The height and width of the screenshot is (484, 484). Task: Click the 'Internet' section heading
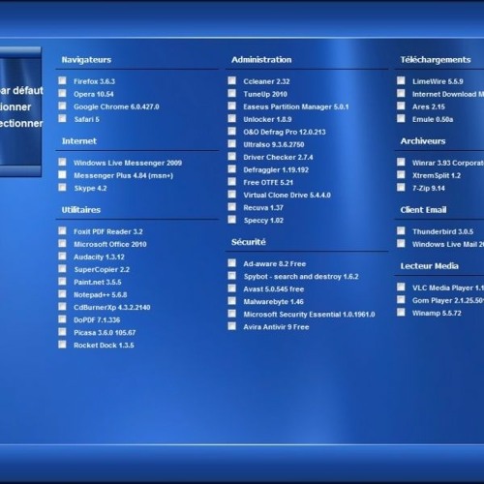pos(79,141)
